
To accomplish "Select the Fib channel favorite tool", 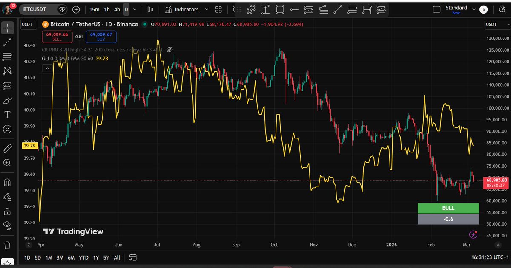I will click(x=381, y=9).
